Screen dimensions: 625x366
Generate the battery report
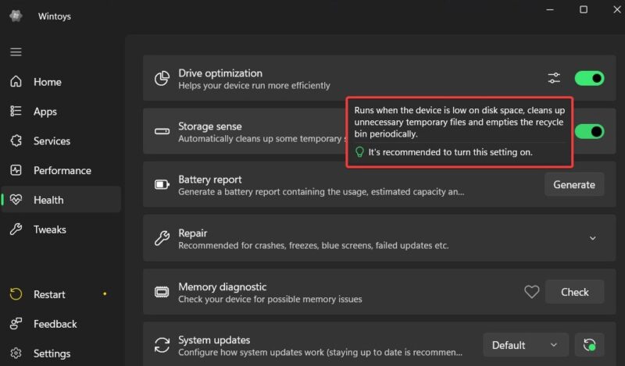coord(574,184)
